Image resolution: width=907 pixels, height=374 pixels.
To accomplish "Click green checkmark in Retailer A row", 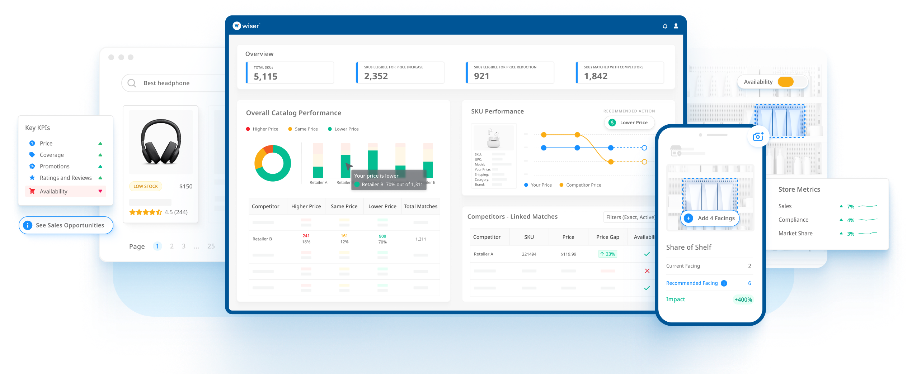I will pyautogui.click(x=647, y=254).
